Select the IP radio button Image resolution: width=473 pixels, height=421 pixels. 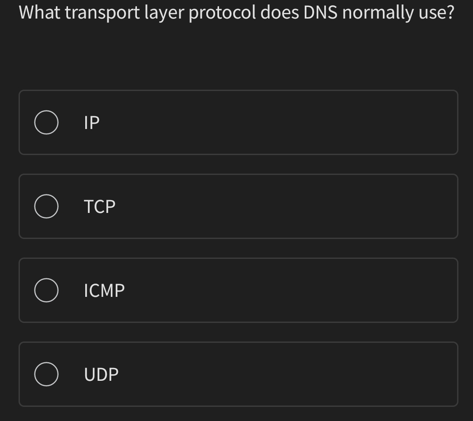[x=46, y=122]
